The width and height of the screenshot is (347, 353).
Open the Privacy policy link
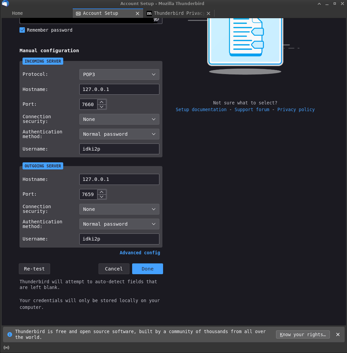(x=296, y=109)
